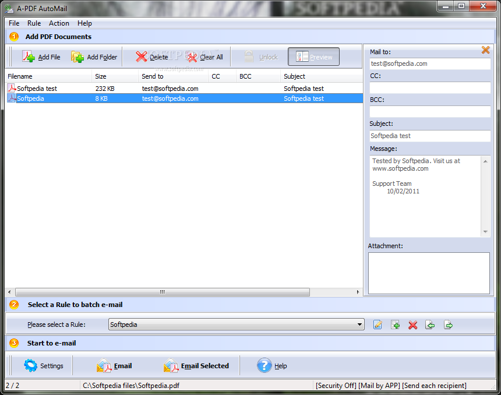Click the BCC column header
This screenshot has height=395, width=501.
click(259, 76)
